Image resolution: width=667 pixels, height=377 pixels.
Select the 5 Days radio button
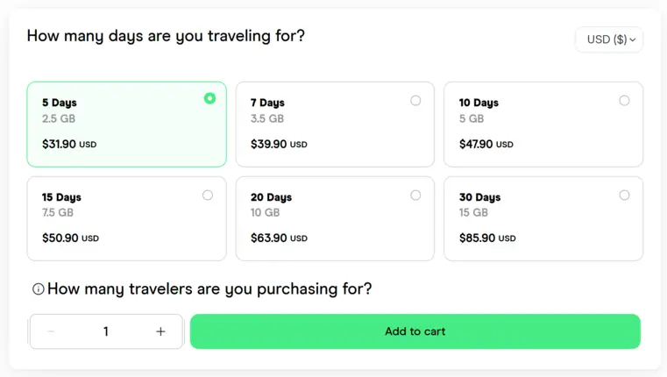coord(209,98)
